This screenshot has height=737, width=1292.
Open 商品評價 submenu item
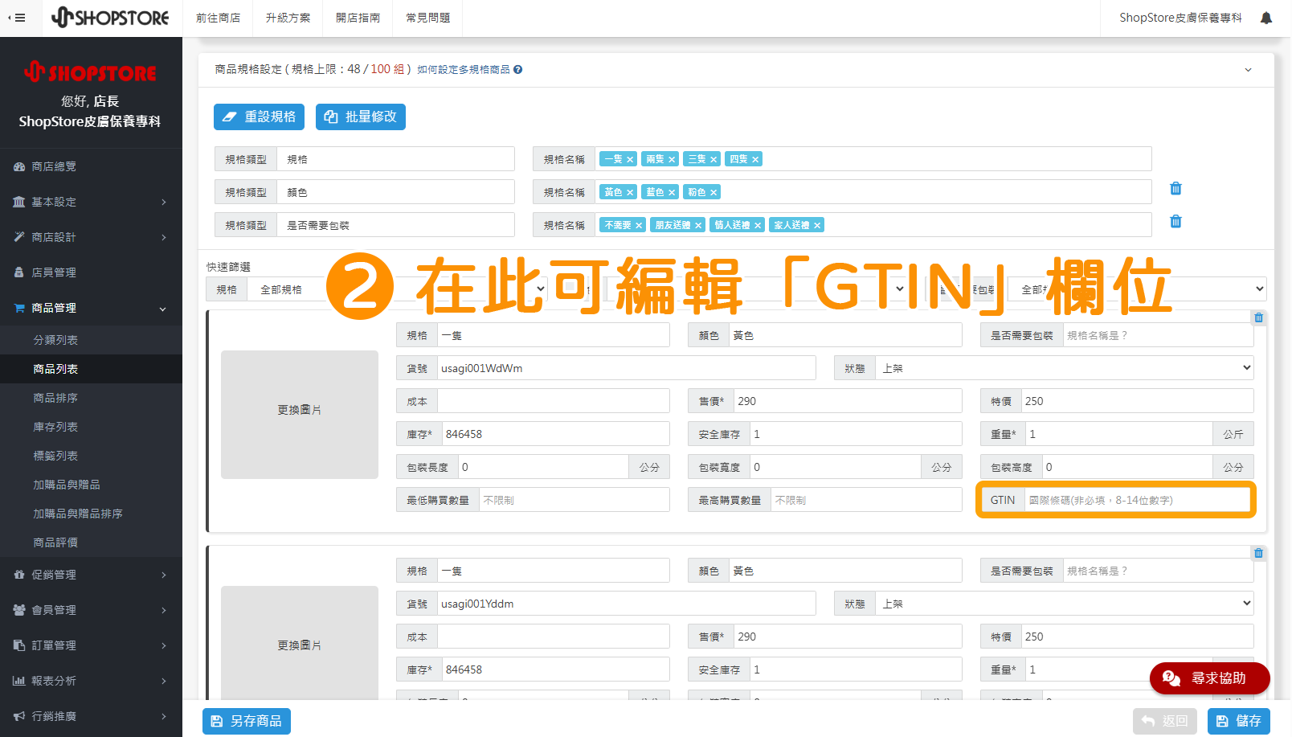click(91, 543)
